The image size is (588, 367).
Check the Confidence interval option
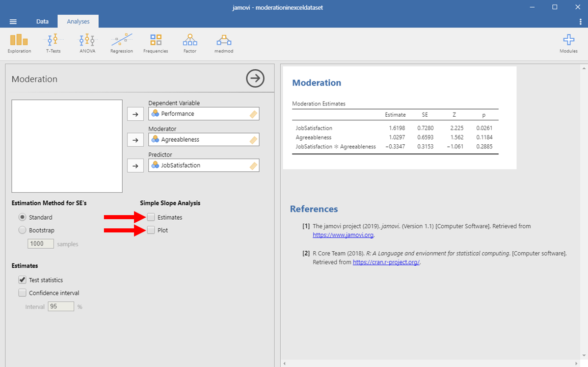[x=22, y=293]
